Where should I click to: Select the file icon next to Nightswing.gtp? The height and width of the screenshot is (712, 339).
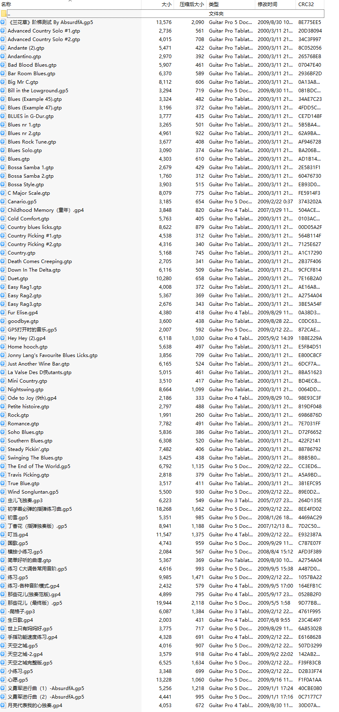3,390
